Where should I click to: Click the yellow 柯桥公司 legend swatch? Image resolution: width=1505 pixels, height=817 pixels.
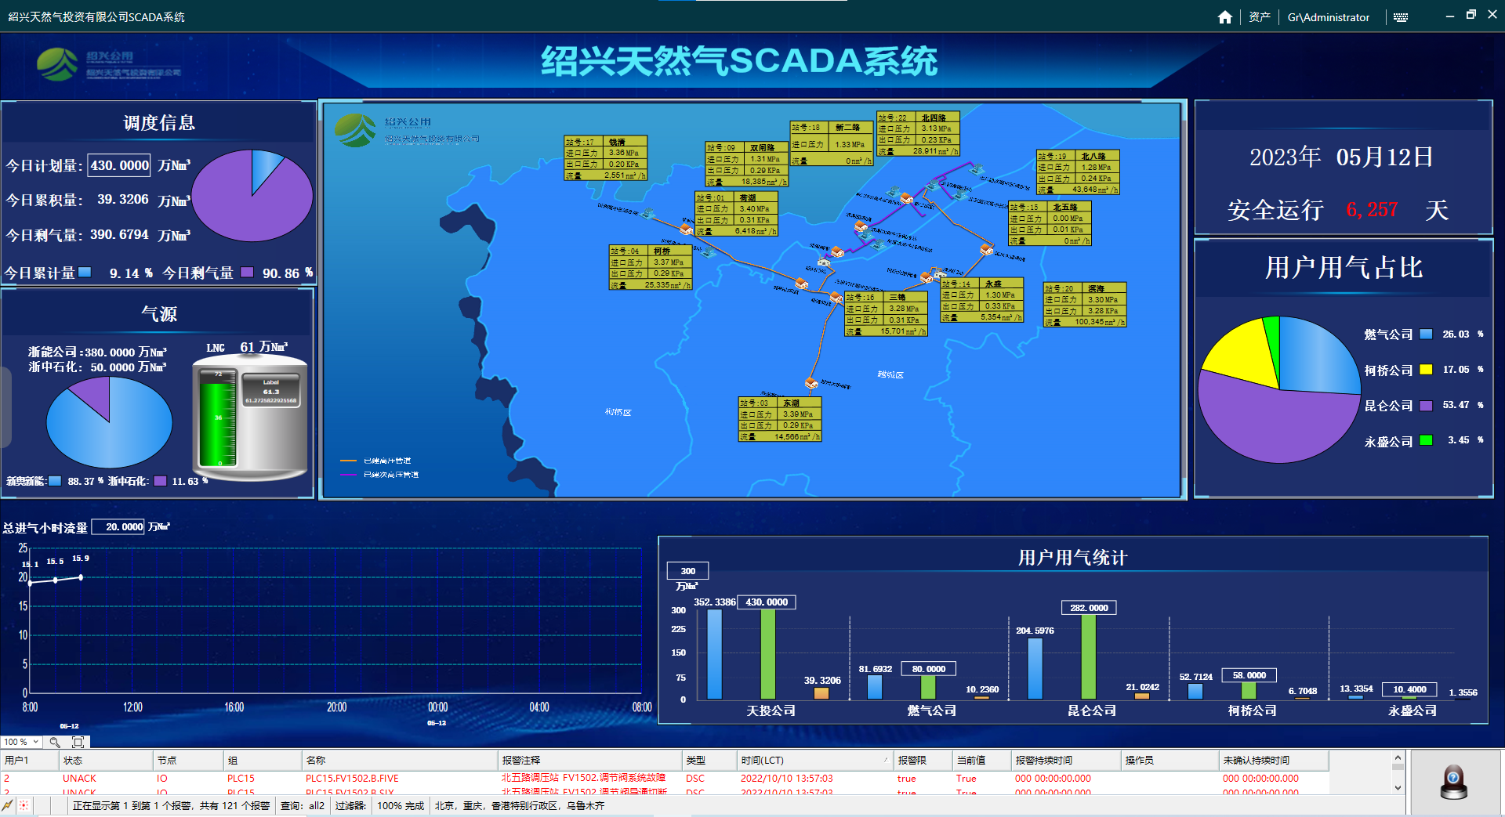point(1426,370)
